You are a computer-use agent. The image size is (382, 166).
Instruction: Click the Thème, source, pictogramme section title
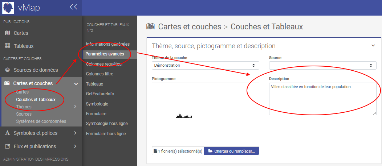click(214, 46)
